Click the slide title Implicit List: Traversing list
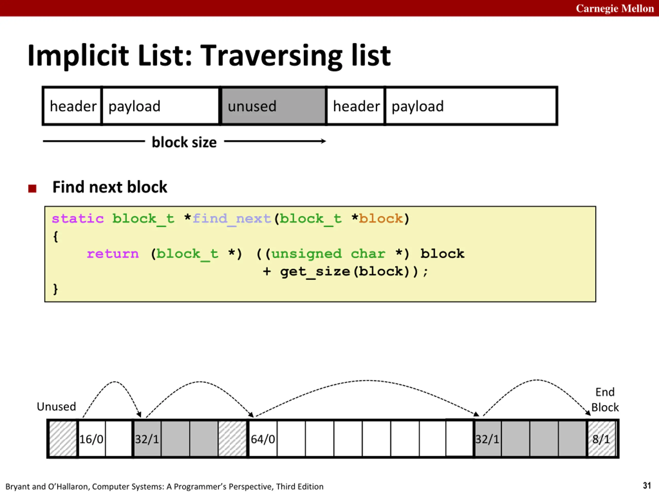Viewport: 659px width, 494px height. pos(209,56)
